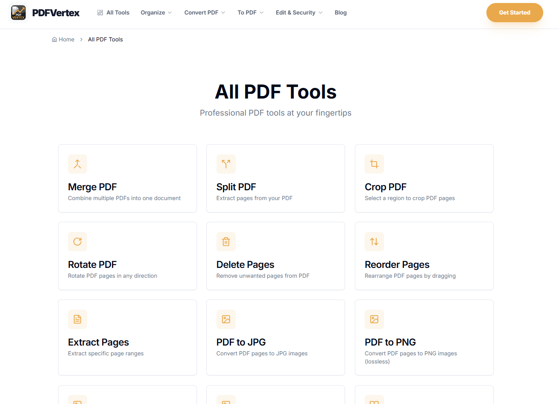Expand the Convert PDF dropdown

click(x=205, y=12)
